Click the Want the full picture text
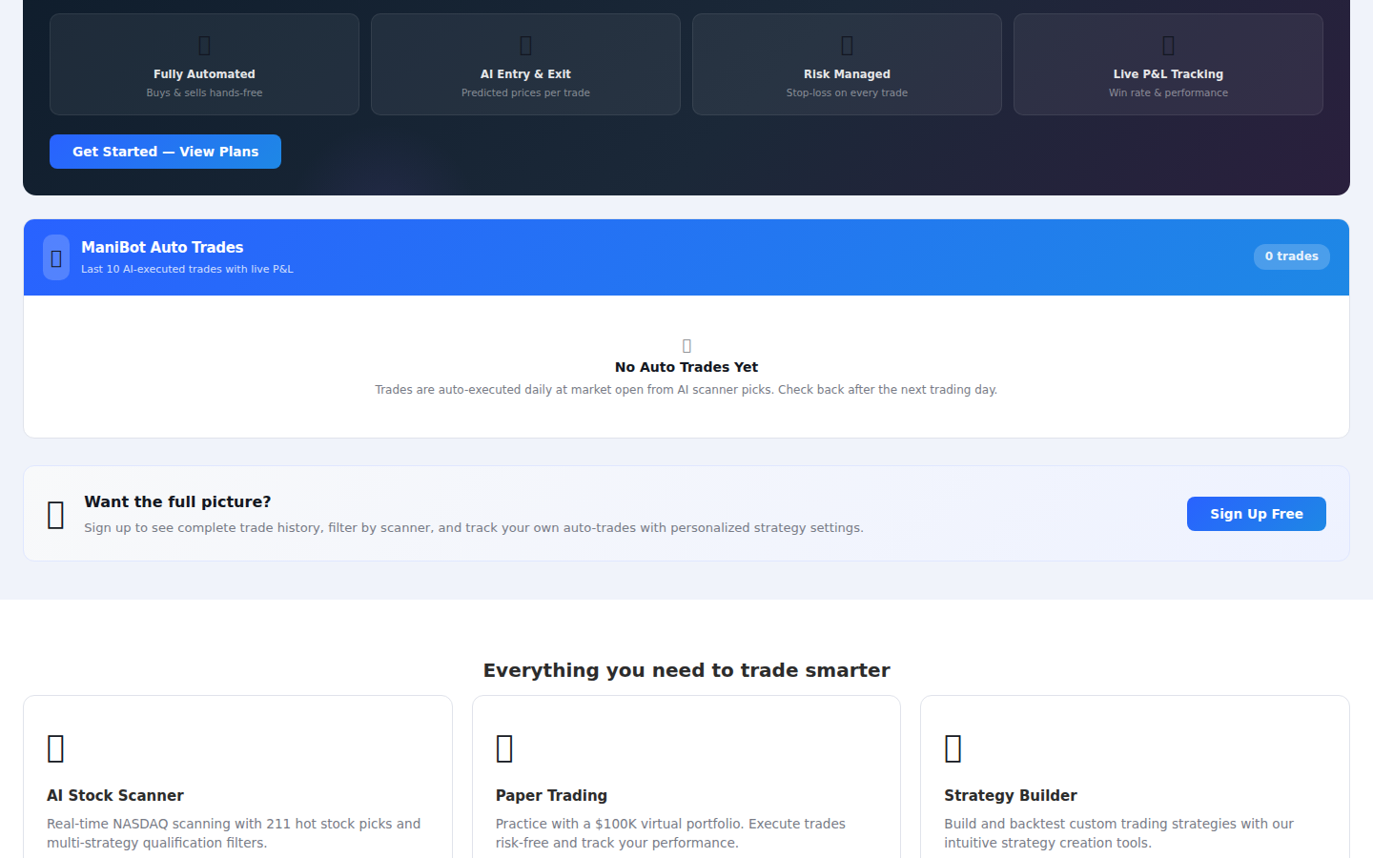The height and width of the screenshot is (858, 1373). 176,501
